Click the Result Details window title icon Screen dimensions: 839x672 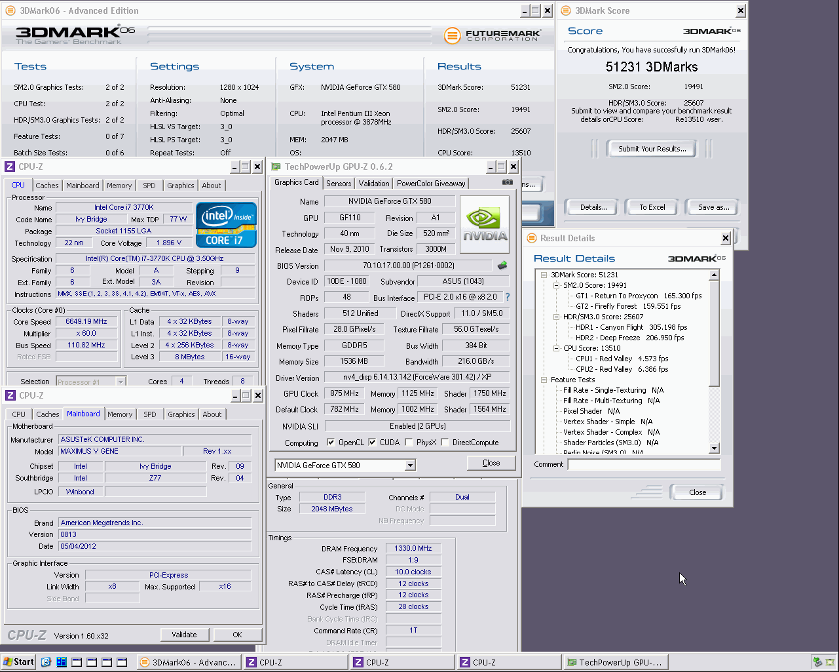(531, 238)
